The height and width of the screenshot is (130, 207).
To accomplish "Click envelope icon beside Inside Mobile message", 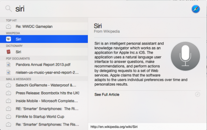I will tap(8, 101).
